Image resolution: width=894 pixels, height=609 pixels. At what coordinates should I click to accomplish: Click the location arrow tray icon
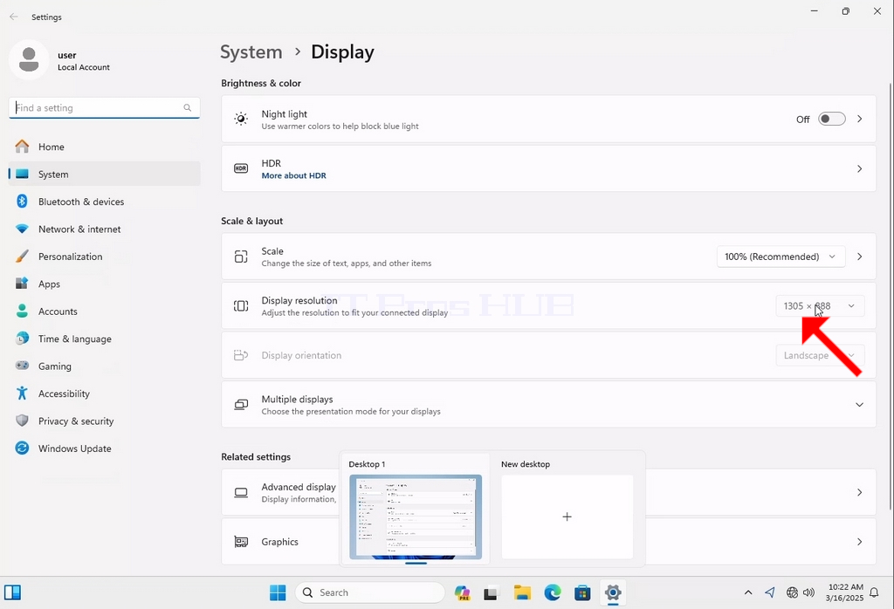pos(770,592)
